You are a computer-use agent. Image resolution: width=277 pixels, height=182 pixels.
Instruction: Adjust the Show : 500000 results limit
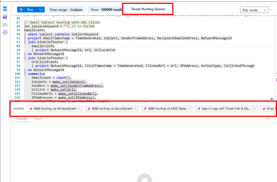pos(106,10)
